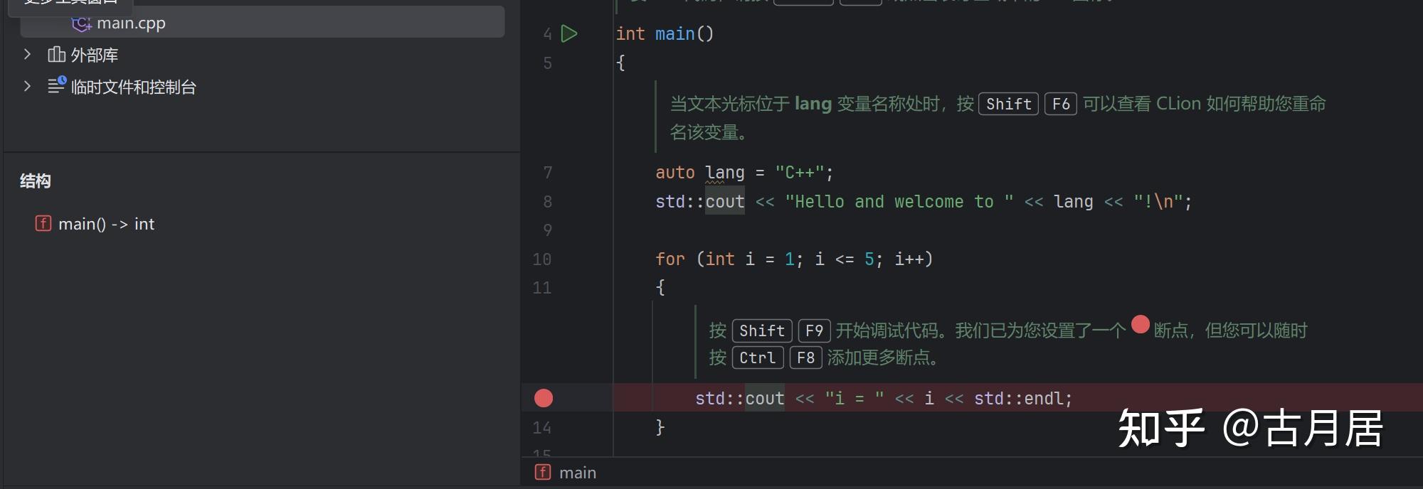Image resolution: width=1423 pixels, height=489 pixels.
Task: Place the cursor on the lang variable declaration
Action: pyautogui.click(x=725, y=173)
